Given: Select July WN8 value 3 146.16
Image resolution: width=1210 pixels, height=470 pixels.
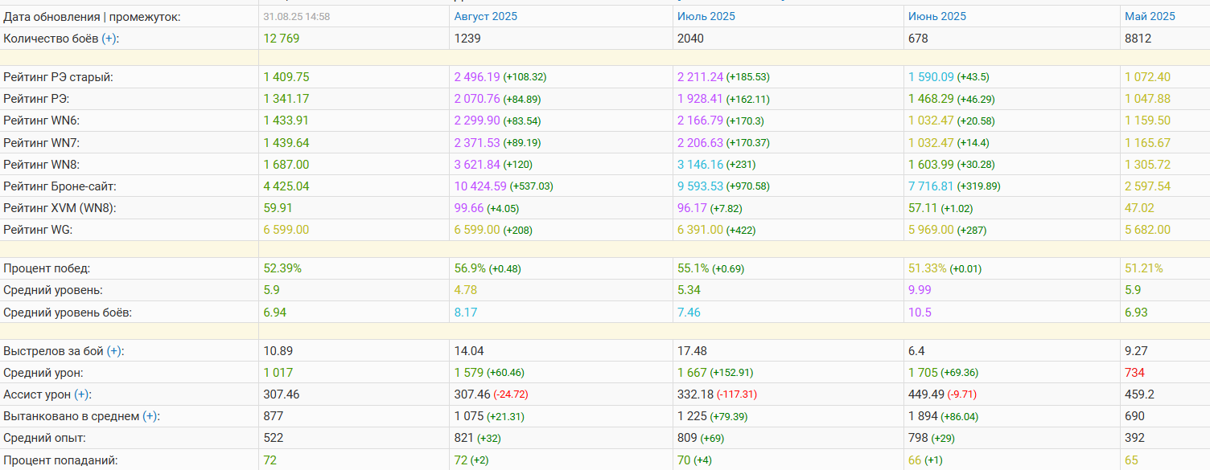Looking at the screenshot, I should pyautogui.click(x=700, y=164).
